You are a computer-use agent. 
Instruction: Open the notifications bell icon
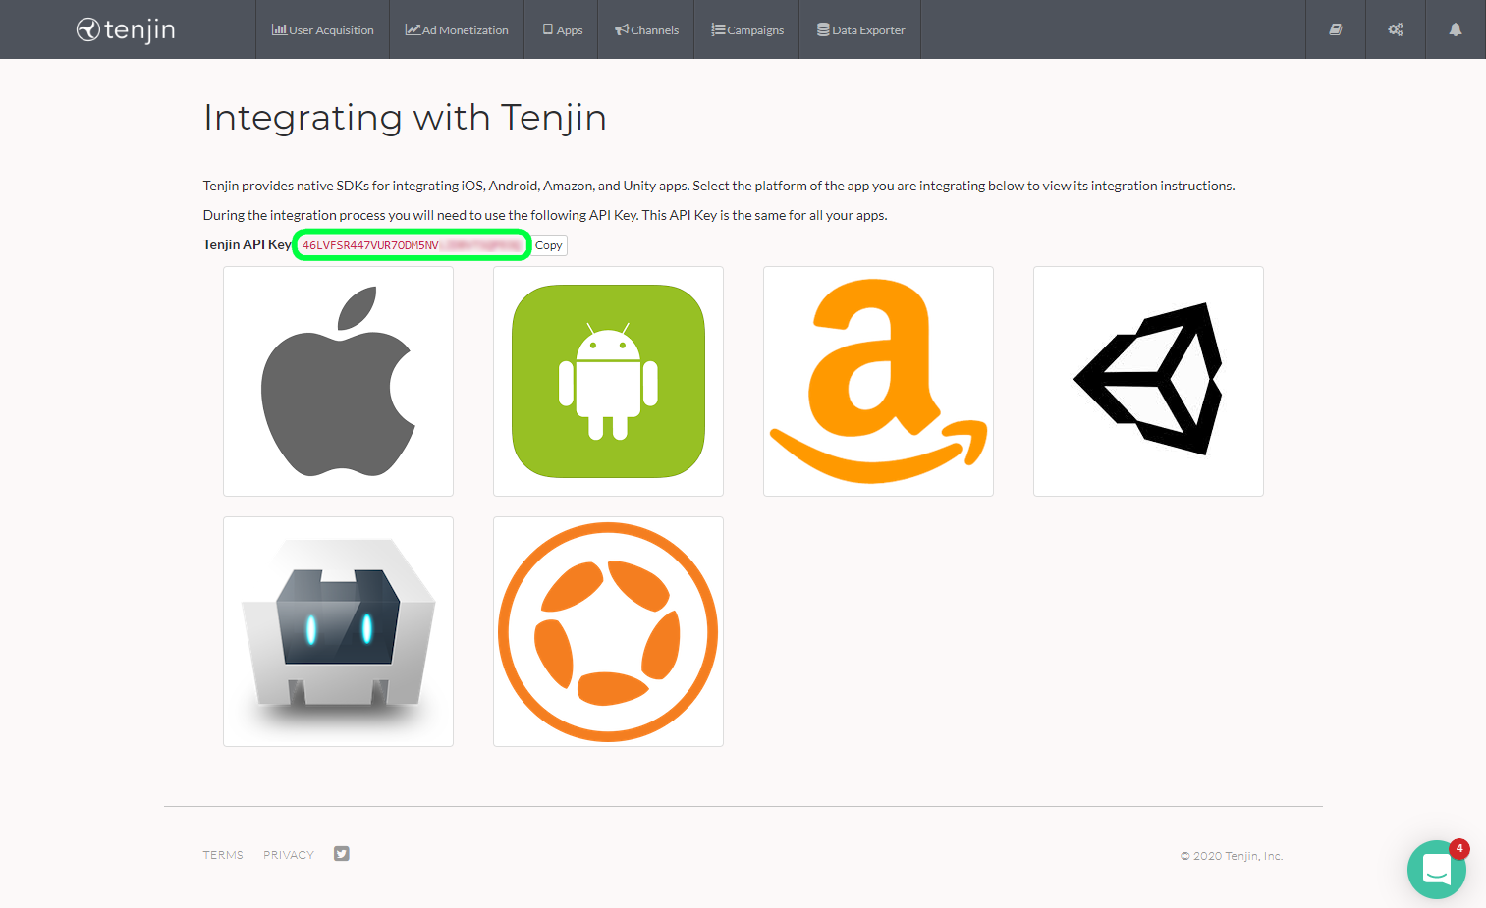click(1456, 29)
